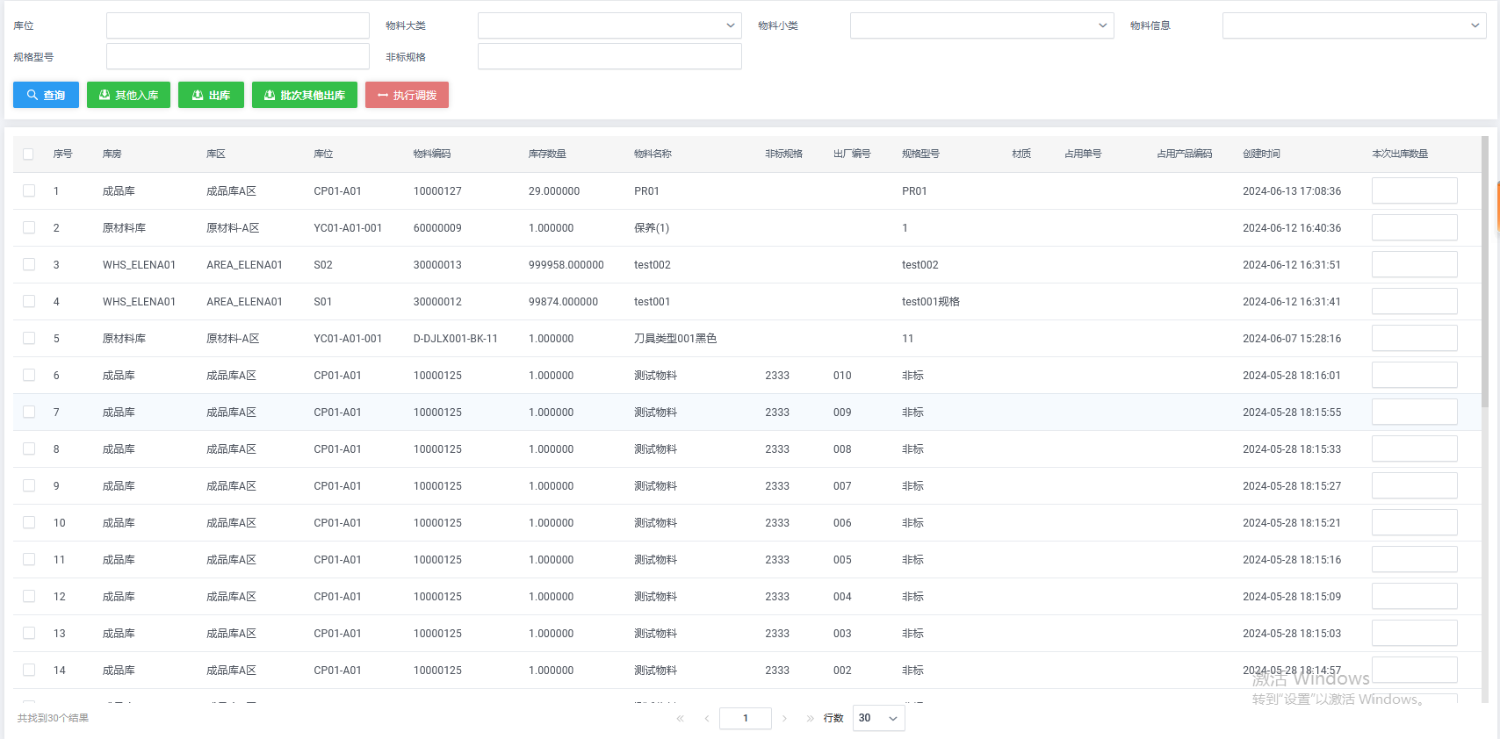This screenshot has height=739, width=1500.
Task: Select timestamp 2024-06-13 17:08:36
Action: [1292, 190]
